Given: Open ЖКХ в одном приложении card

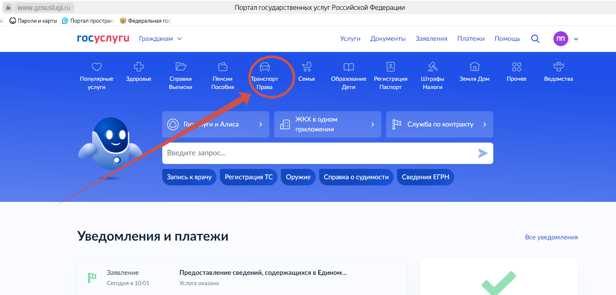Looking at the screenshot, I should coord(328,124).
